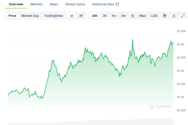The image size is (188, 125).
Task: Open the News tab
Action: click(x=54, y=4)
